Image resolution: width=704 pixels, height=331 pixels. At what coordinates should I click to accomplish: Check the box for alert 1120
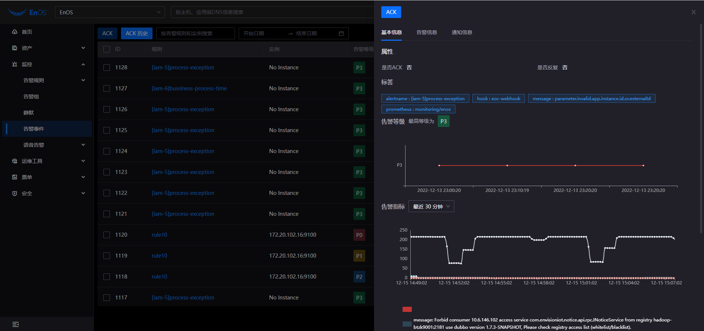click(107, 235)
